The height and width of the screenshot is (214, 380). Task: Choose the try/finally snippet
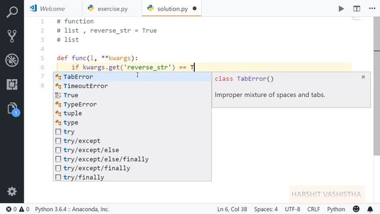coord(132,177)
